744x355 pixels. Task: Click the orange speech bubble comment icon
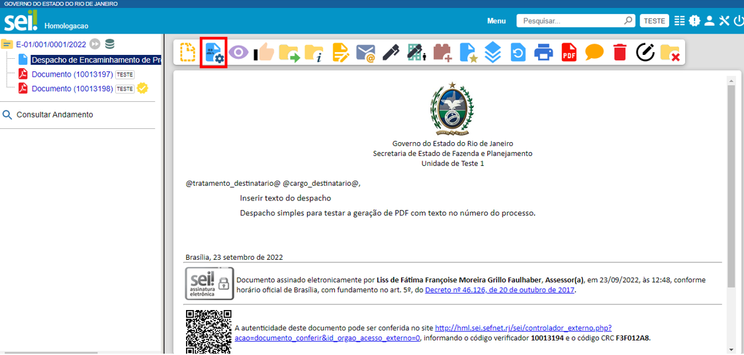(x=594, y=52)
